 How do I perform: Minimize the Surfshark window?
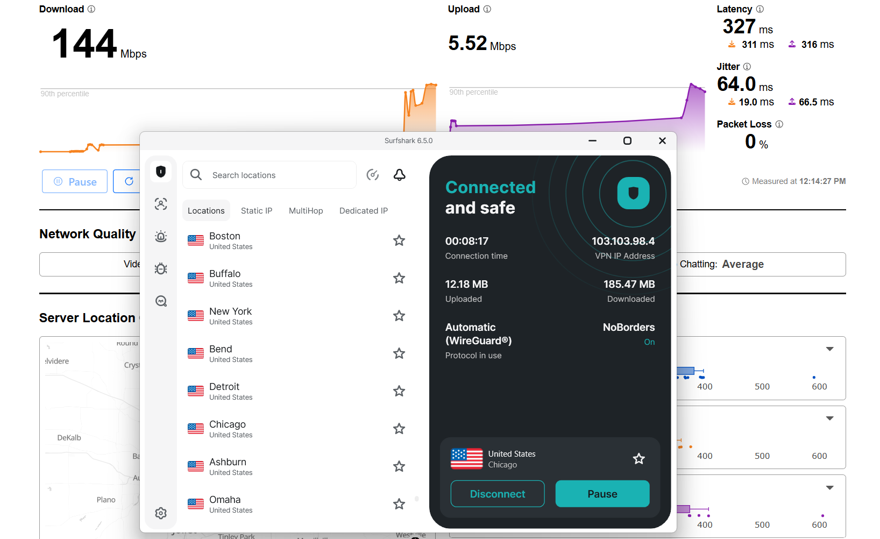tap(593, 141)
